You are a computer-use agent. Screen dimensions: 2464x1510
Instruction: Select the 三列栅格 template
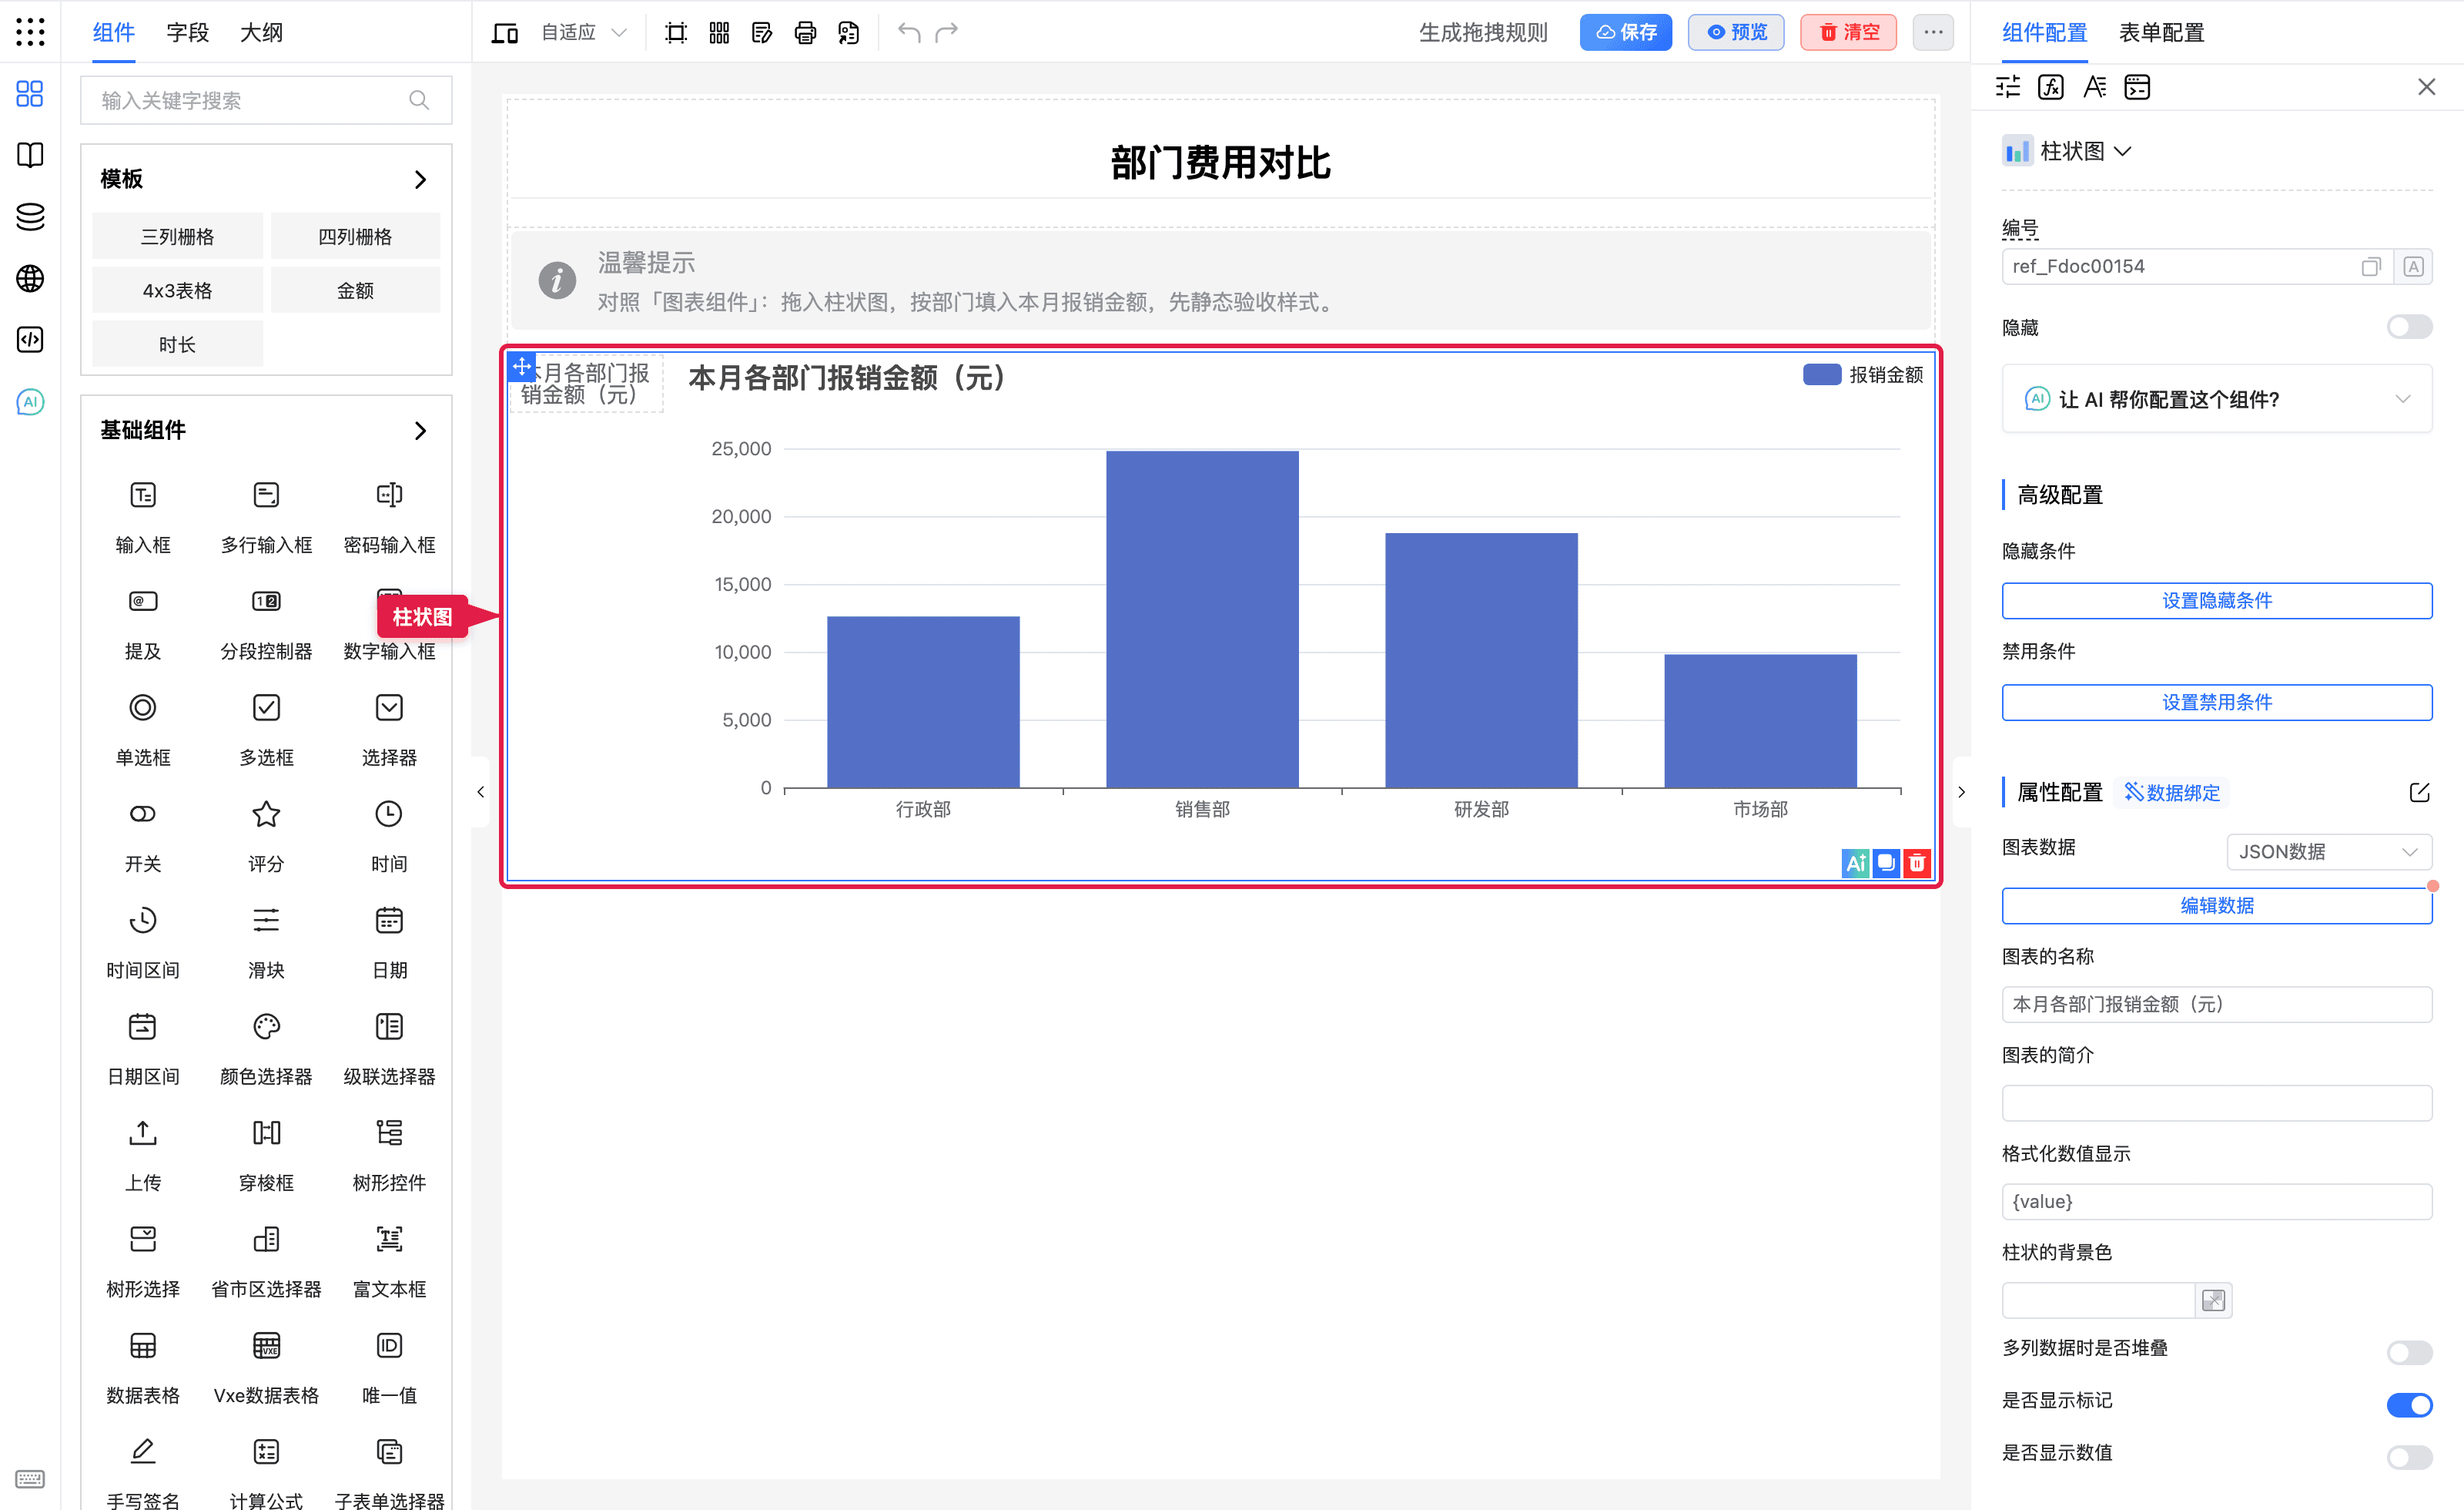pyautogui.click(x=177, y=237)
